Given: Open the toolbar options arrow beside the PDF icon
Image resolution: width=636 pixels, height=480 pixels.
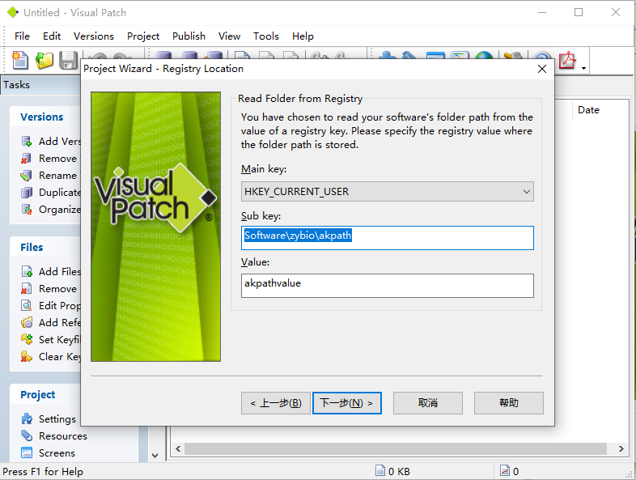Looking at the screenshot, I should coord(583,68).
